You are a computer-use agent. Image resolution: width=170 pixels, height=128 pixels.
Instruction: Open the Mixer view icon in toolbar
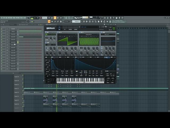(x=93, y=21)
